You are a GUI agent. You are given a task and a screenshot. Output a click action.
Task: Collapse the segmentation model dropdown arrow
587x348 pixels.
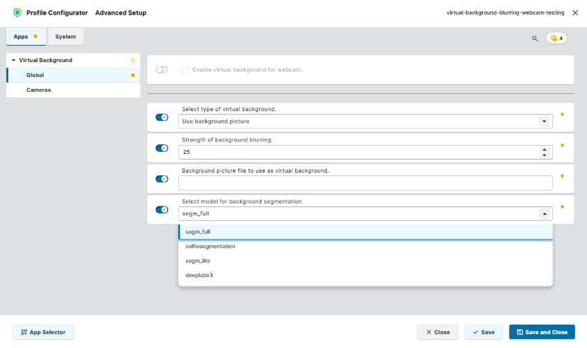(x=543, y=214)
